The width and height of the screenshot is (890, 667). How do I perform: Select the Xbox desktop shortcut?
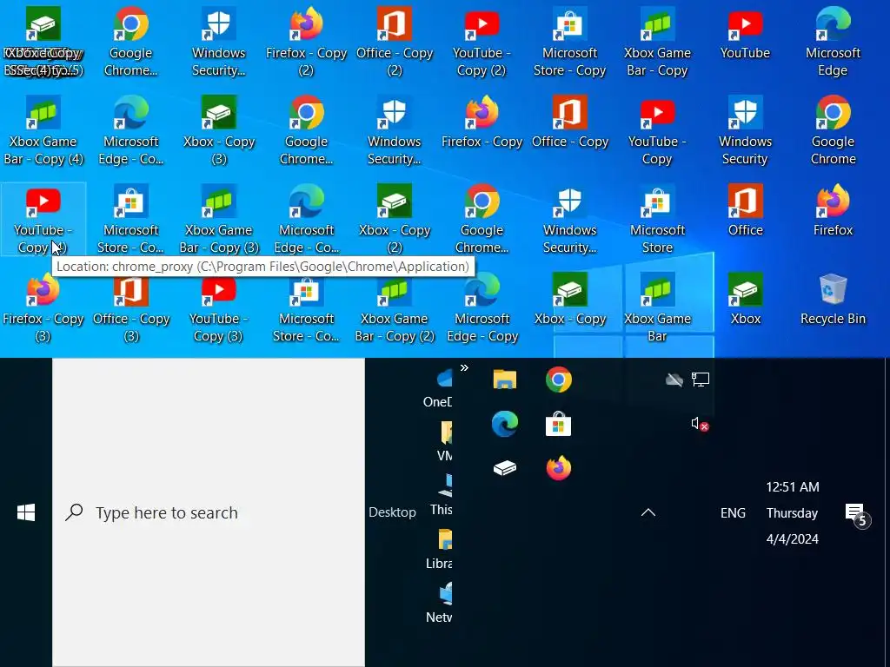pyautogui.click(x=745, y=300)
